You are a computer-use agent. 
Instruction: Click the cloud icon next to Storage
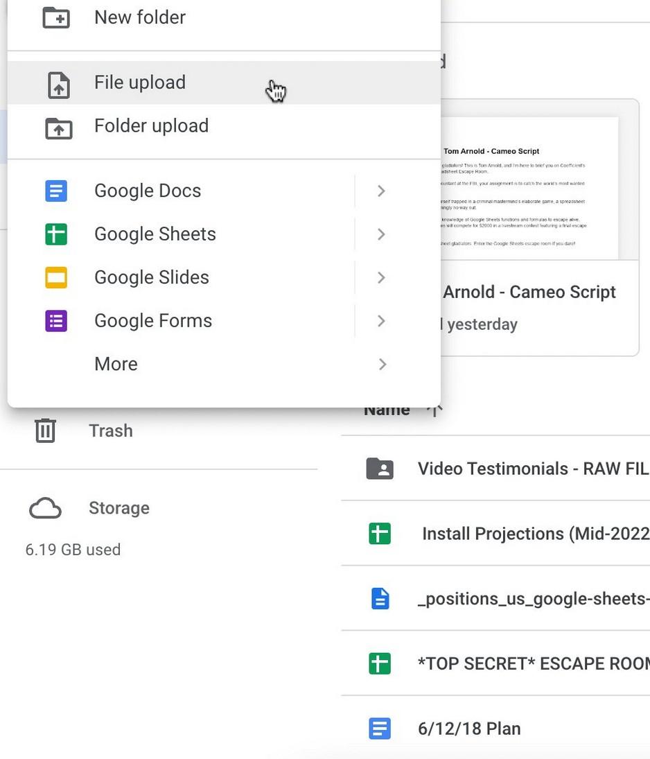[44, 507]
